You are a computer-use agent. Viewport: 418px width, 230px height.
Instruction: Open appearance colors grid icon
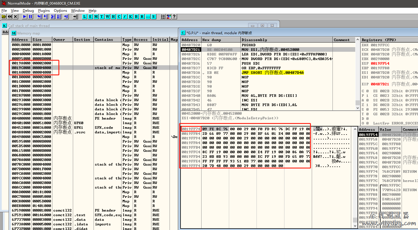coord(169,17)
